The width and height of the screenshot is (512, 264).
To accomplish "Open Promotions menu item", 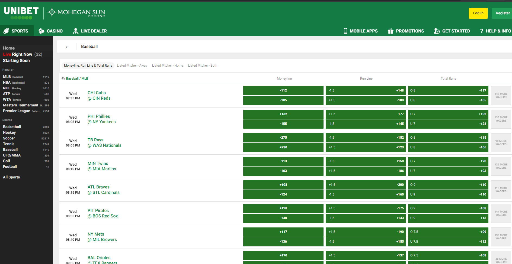I will pos(406,31).
